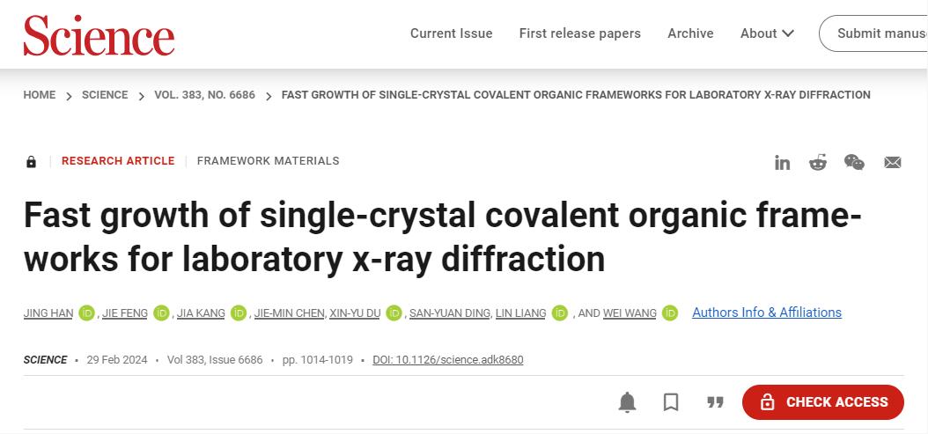Share article on LinkedIn

[782, 162]
